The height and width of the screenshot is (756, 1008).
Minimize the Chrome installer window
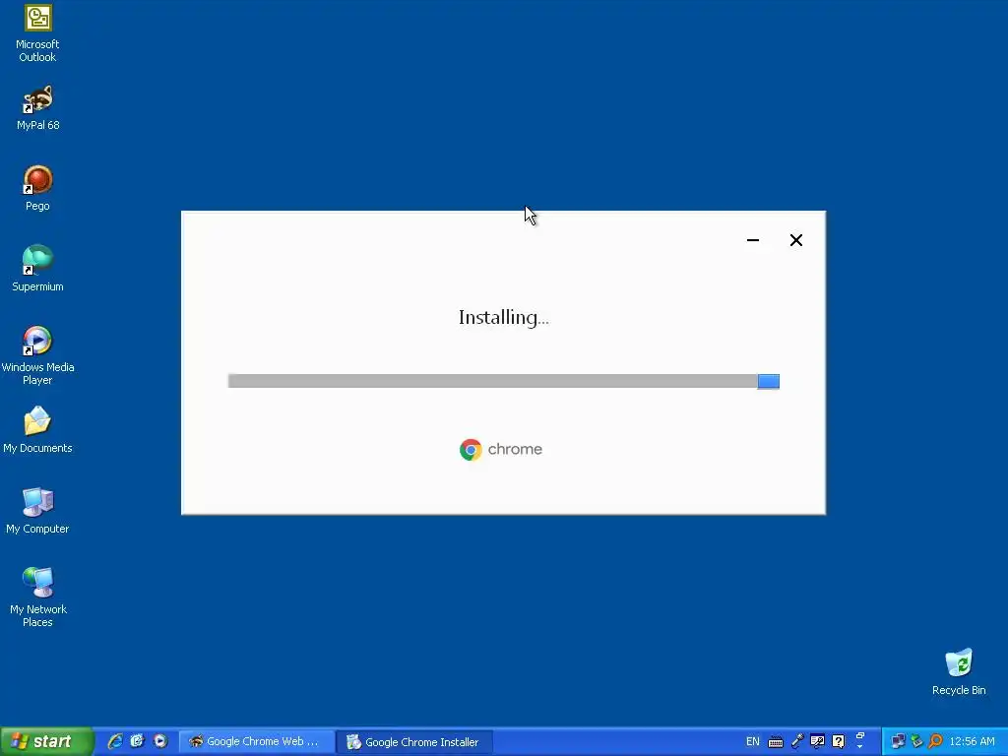click(753, 240)
